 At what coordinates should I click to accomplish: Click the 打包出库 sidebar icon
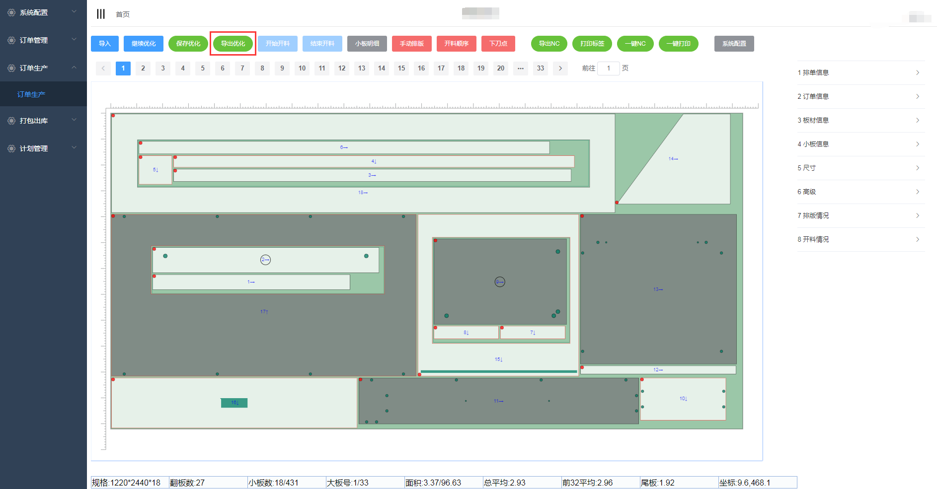11,121
